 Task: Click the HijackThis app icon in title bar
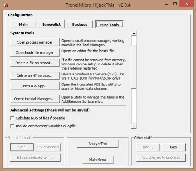click(6, 5)
